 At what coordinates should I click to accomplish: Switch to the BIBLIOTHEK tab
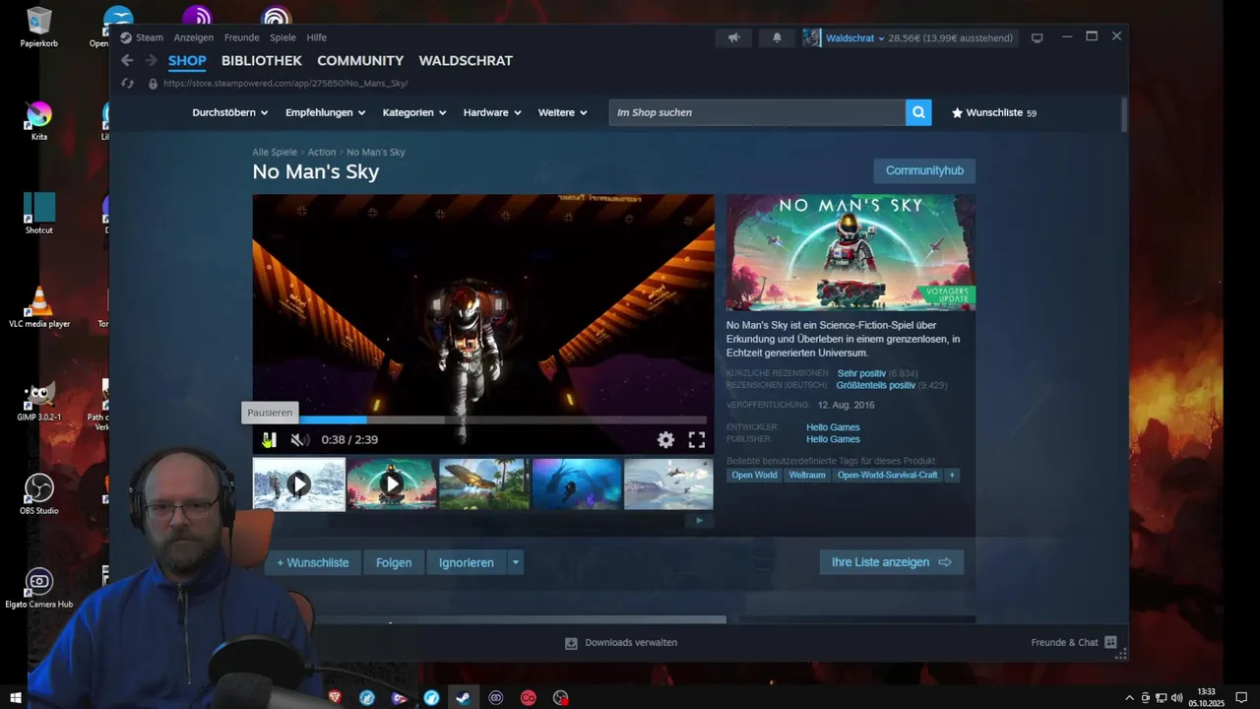[x=262, y=60]
